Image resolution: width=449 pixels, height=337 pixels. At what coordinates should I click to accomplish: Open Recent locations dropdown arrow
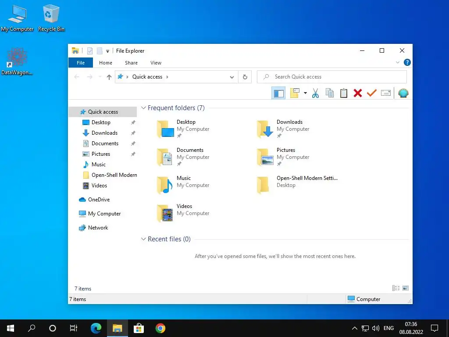coord(100,77)
